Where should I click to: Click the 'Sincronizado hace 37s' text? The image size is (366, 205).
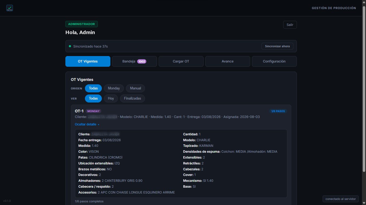click(x=91, y=46)
